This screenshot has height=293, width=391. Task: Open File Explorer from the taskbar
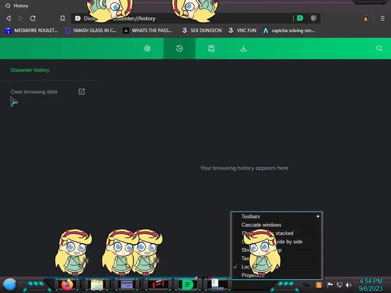pos(97,285)
